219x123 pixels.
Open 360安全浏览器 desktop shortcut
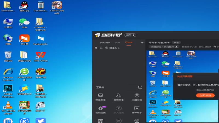(24, 74)
